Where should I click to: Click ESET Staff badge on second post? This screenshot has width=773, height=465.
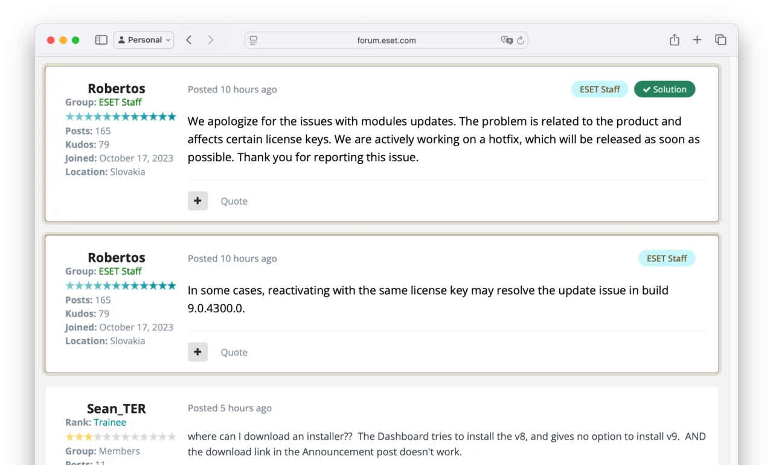coord(667,258)
